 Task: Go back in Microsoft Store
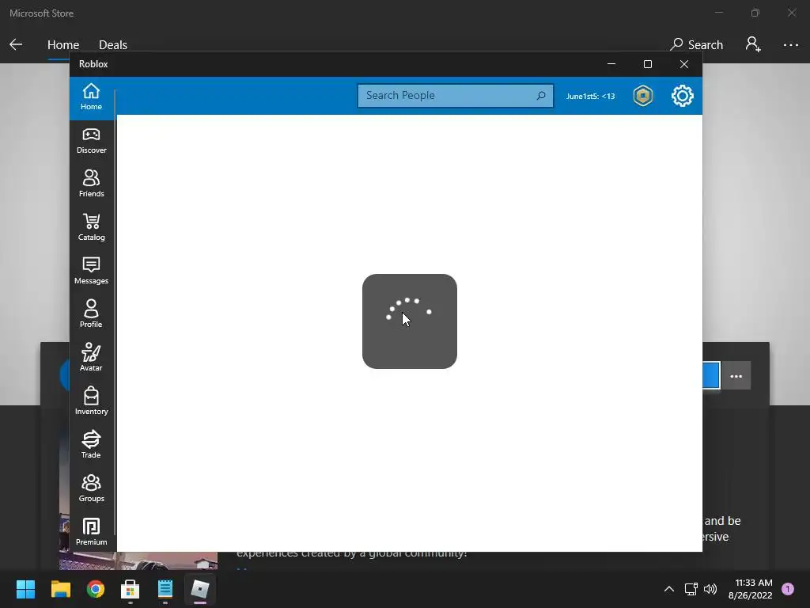tap(16, 44)
